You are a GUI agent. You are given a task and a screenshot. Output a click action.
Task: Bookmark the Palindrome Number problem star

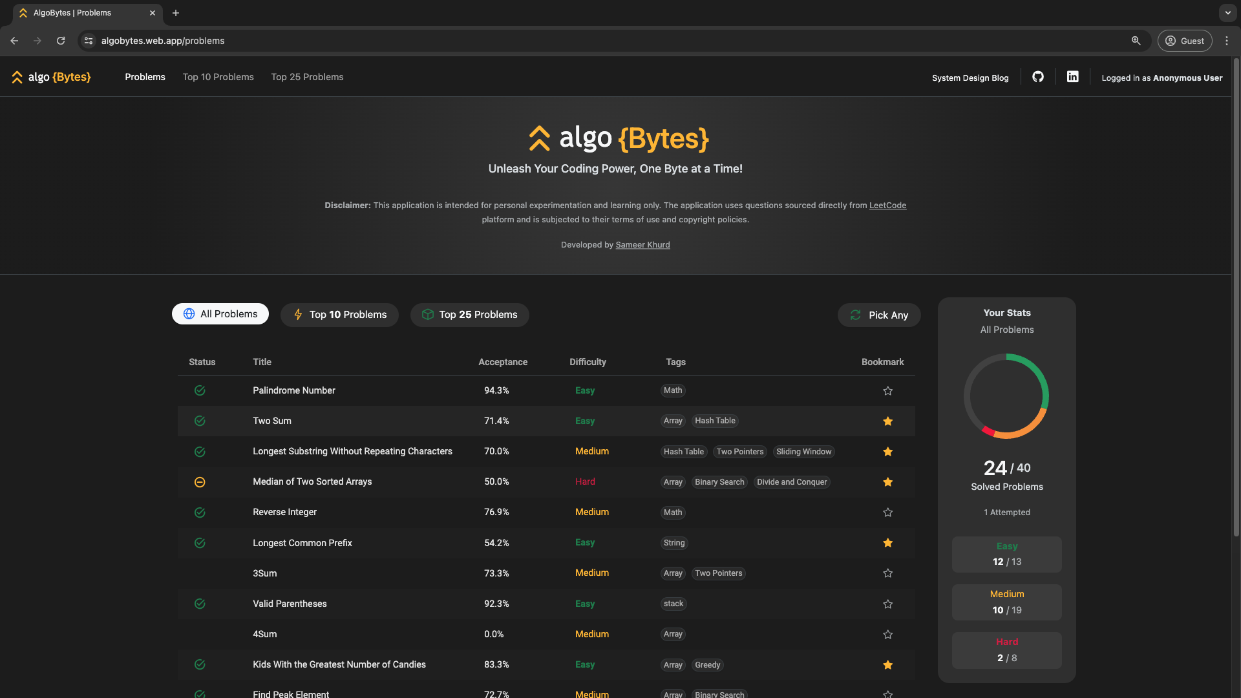[x=887, y=391]
